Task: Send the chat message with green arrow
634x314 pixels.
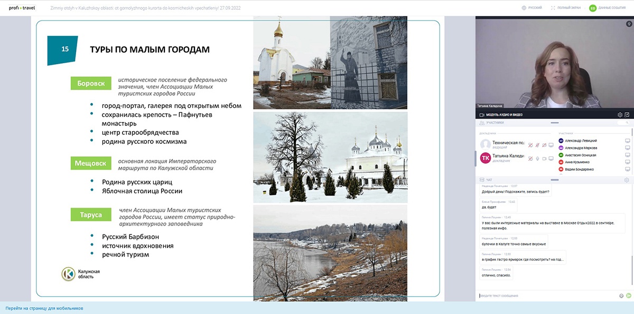Action: click(629, 296)
